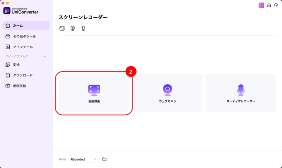This screenshot has height=168, width=282.
Task: Open the save folder icon
Action: [104, 159]
